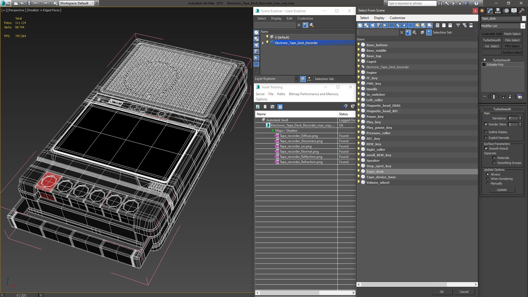This screenshot has height=297, width=528.
Task: Toggle visibility bulb of Speaker object
Action: click(359, 160)
